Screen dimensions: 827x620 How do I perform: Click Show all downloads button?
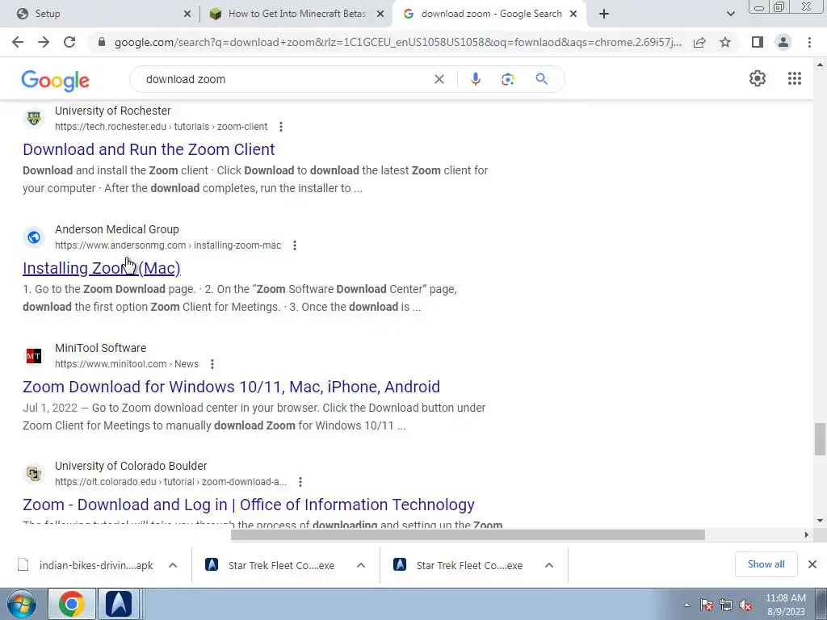click(x=766, y=564)
